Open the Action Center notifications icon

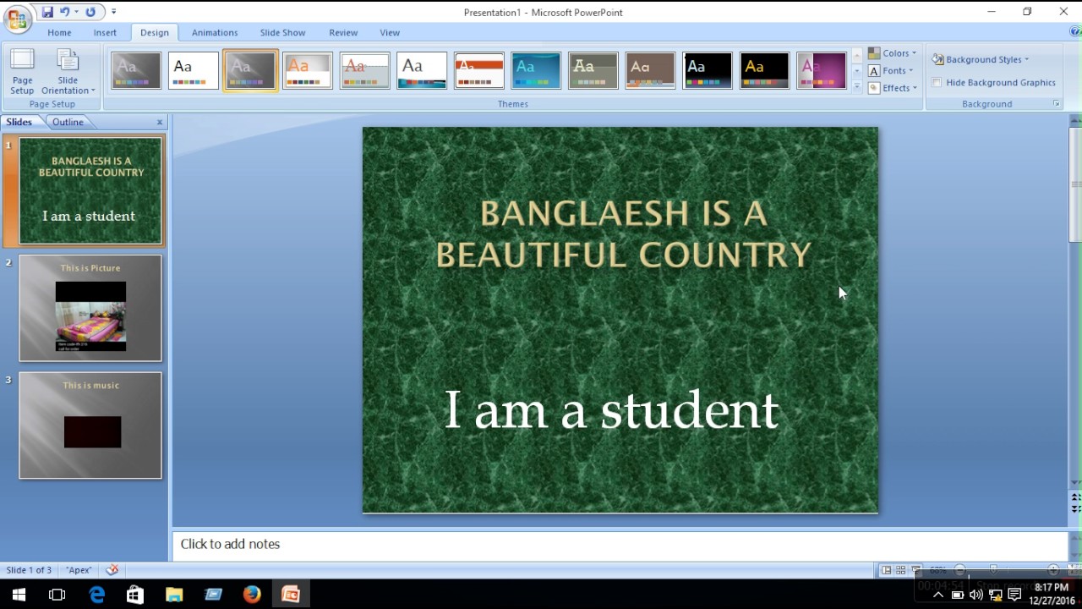[1014, 595]
